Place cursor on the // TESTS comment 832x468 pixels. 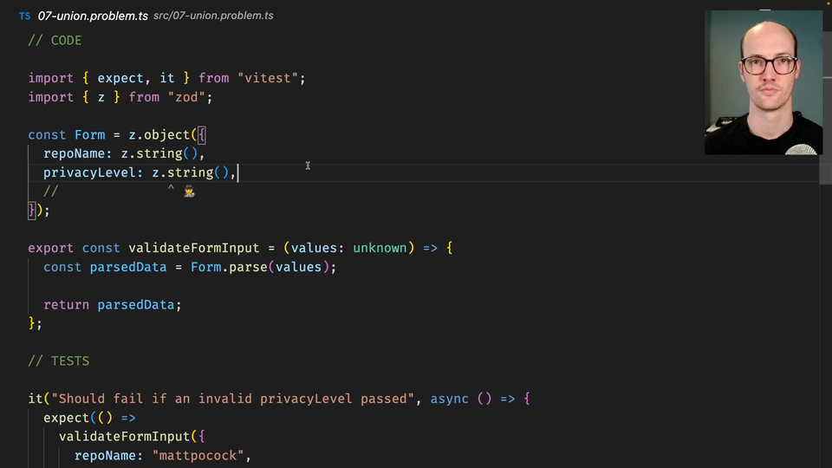pyautogui.click(x=58, y=361)
